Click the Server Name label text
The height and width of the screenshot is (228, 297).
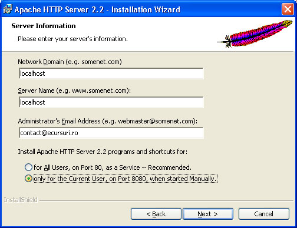(x=74, y=90)
